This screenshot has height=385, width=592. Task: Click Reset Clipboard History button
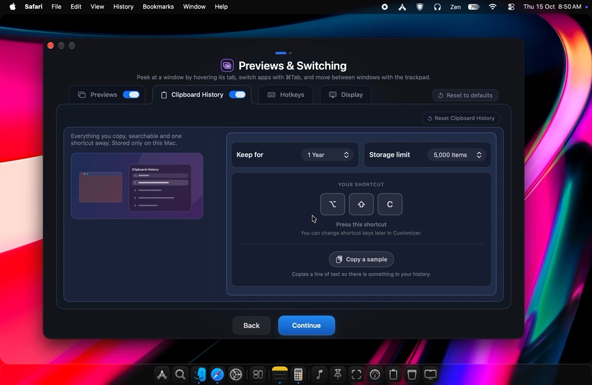(461, 118)
